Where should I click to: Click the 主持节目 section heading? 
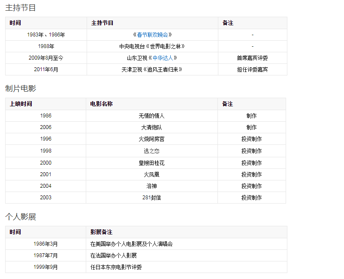(21, 8)
